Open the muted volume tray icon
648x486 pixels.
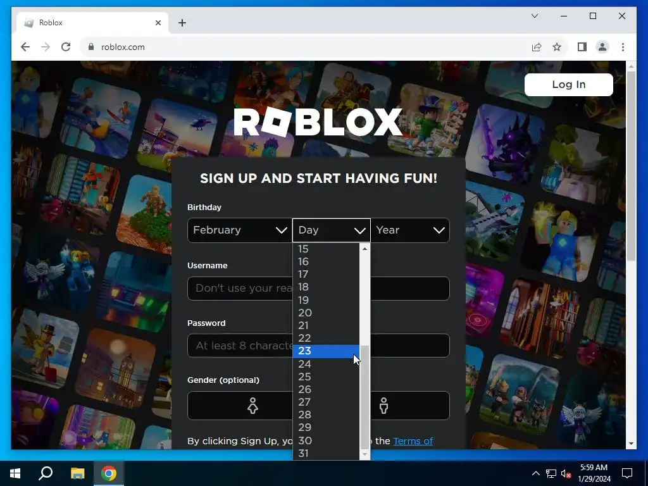[566, 473]
